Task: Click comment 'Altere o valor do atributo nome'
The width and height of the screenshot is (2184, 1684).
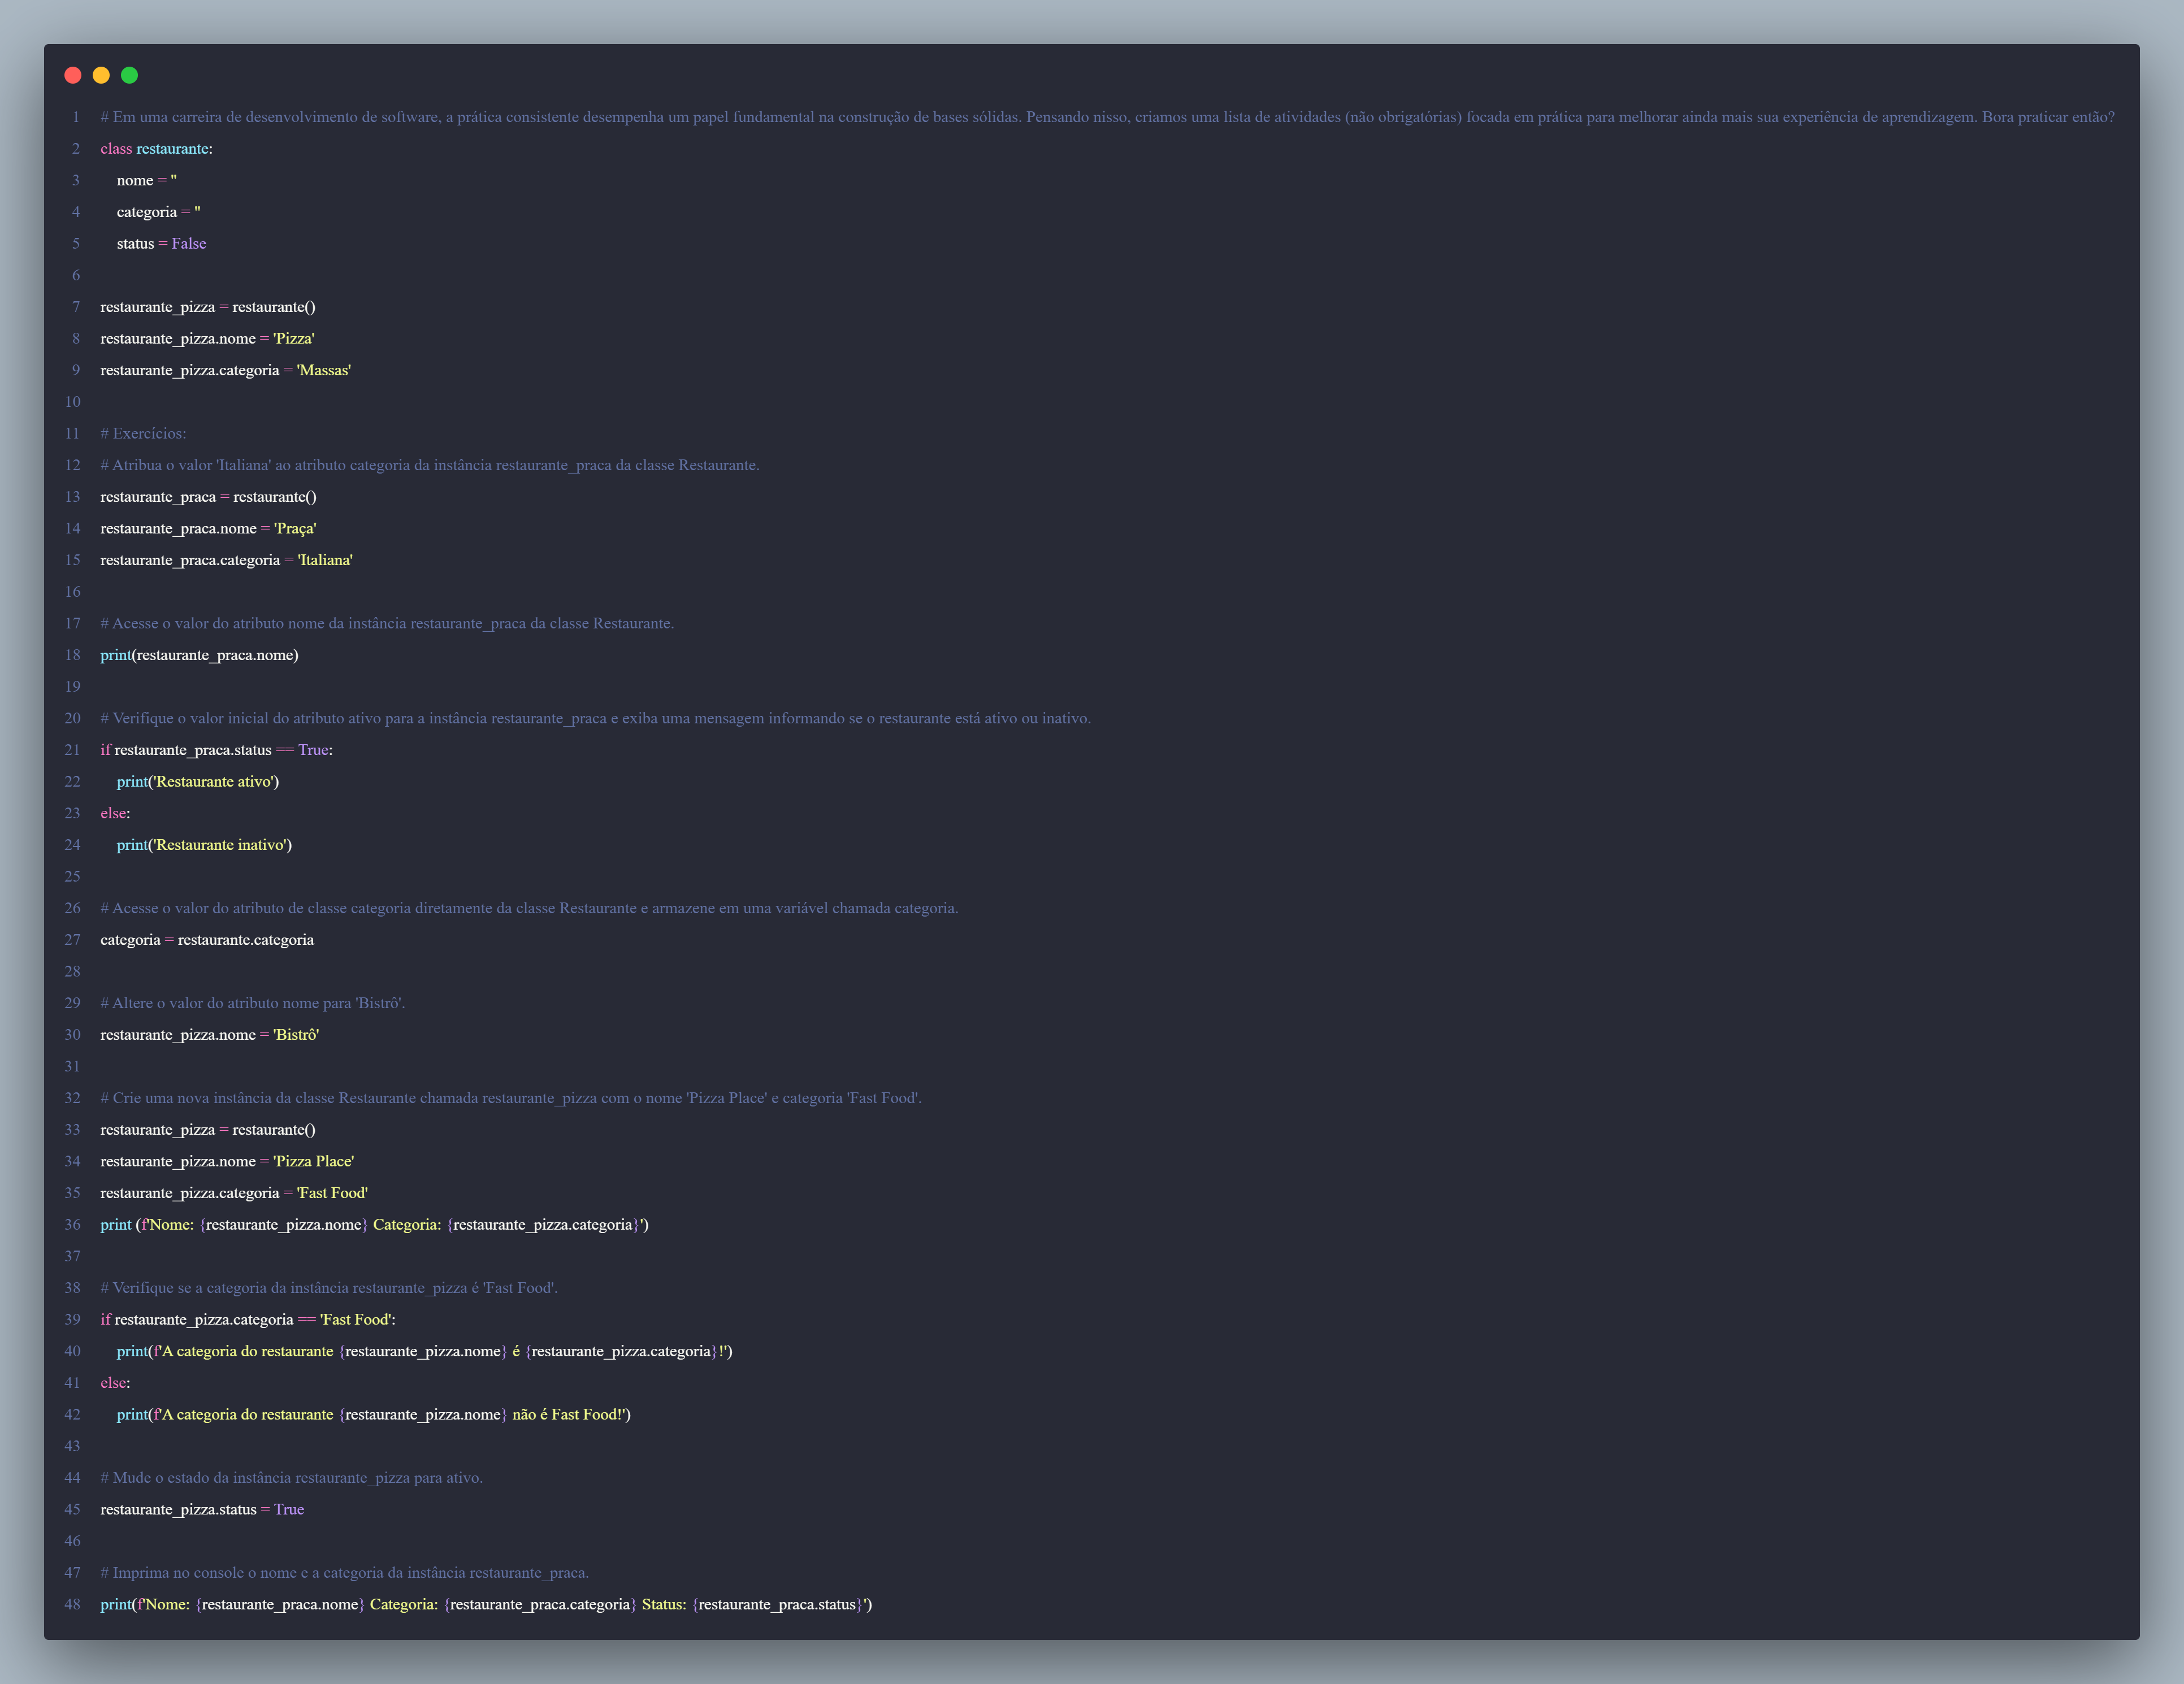Action: (253, 1003)
